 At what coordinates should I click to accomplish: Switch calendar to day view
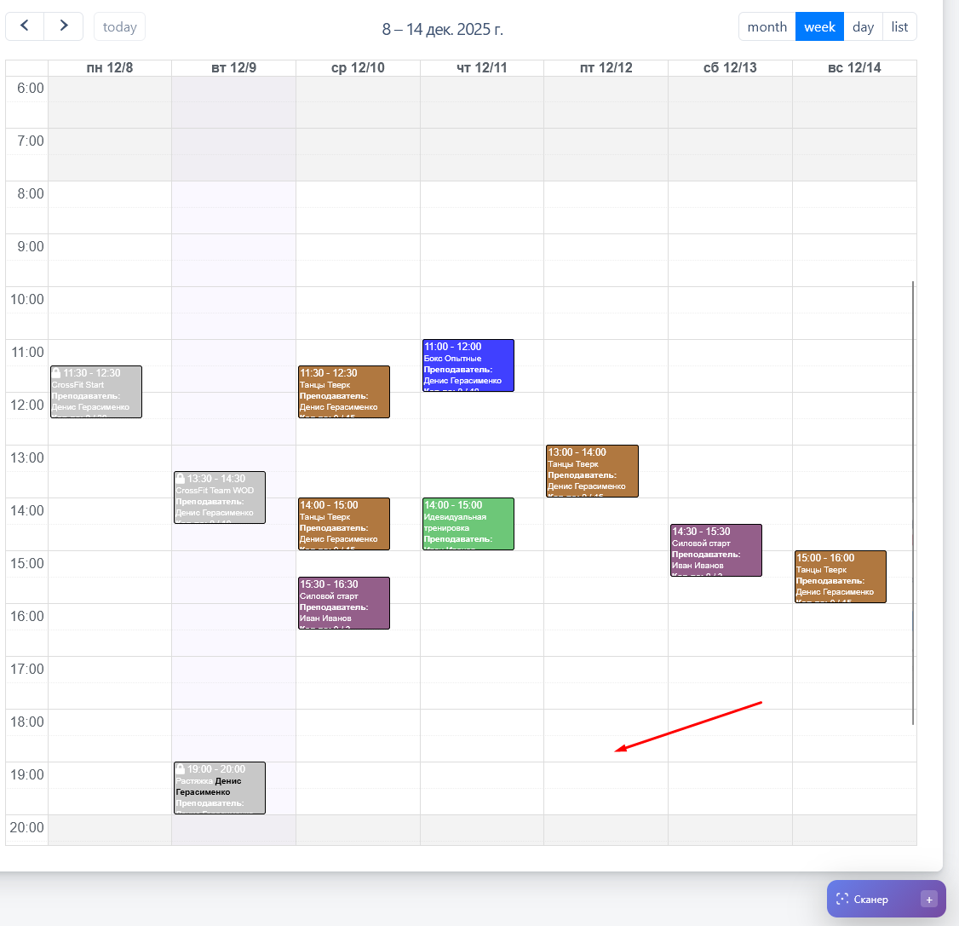(x=863, y=26)
